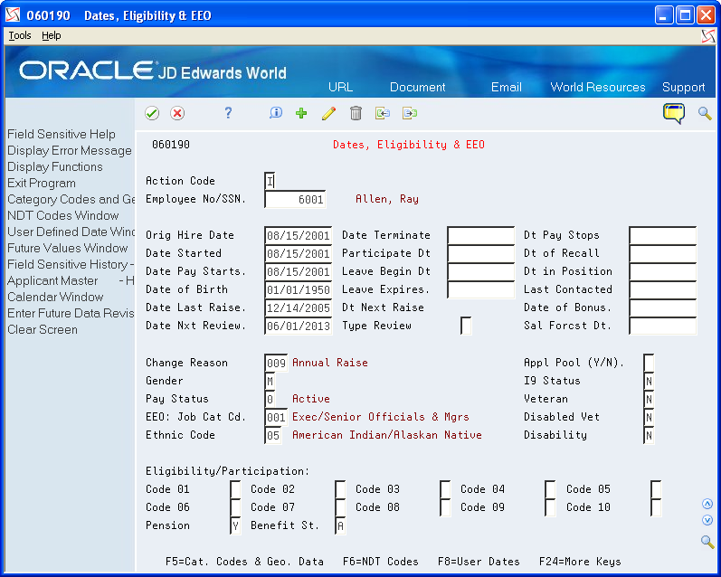Click the Disability field
Image resolution: width=721 pixels, height=577 pixels.
coord(649,435)
